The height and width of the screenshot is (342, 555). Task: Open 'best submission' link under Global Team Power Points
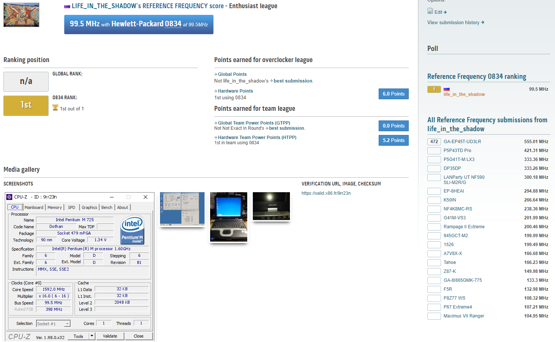287,128
